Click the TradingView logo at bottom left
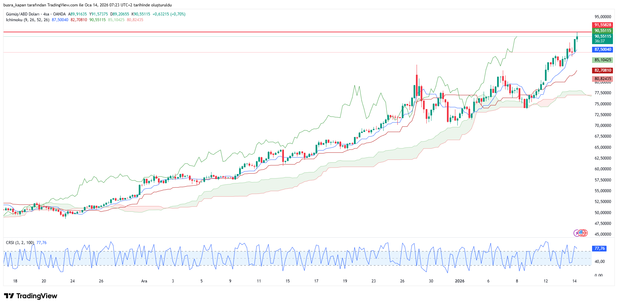618x306 pixels. tap(31, 296)
